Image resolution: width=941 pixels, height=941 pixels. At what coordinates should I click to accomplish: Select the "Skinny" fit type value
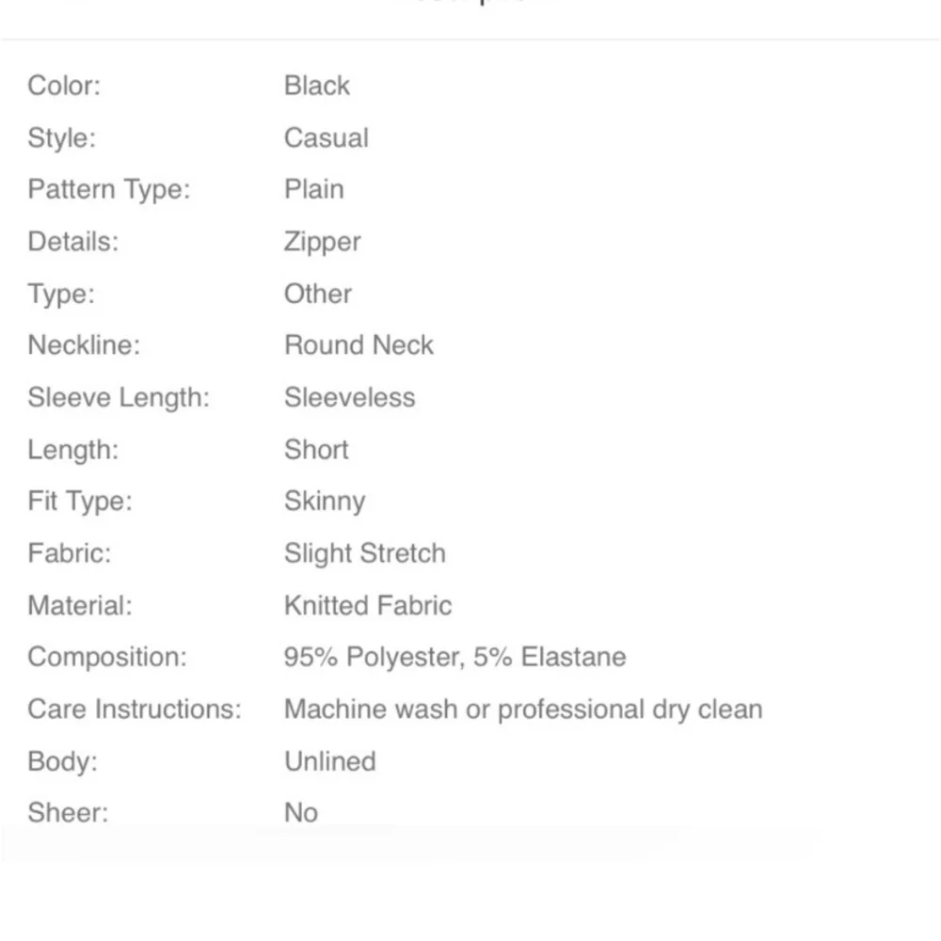[324, 502]
